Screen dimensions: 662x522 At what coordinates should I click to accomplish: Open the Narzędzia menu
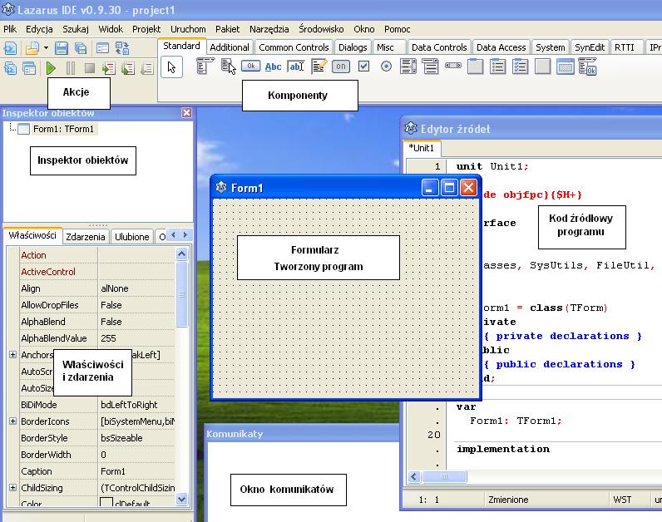(x=269, y=29)
